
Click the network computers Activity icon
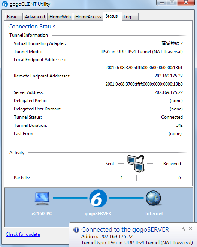[136, 163]
